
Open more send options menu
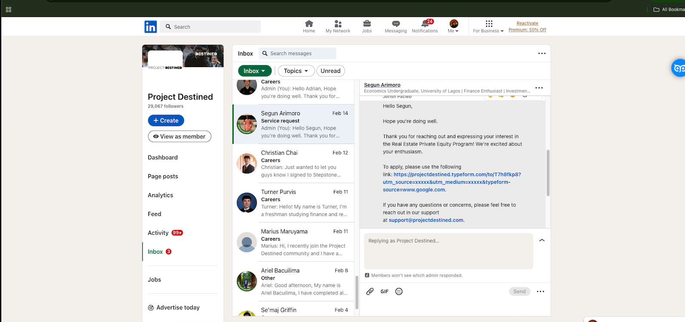(x=540, y=291)
